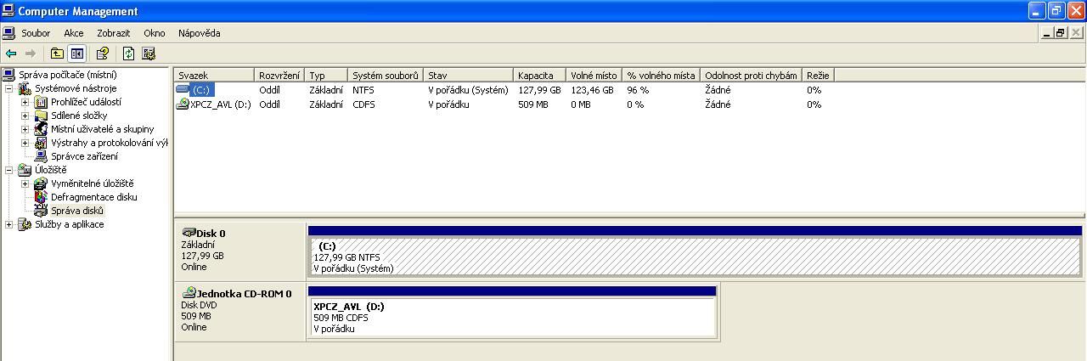Expand the Místní uživatelé a skupiny node
1087x361 pixels.
25,129
